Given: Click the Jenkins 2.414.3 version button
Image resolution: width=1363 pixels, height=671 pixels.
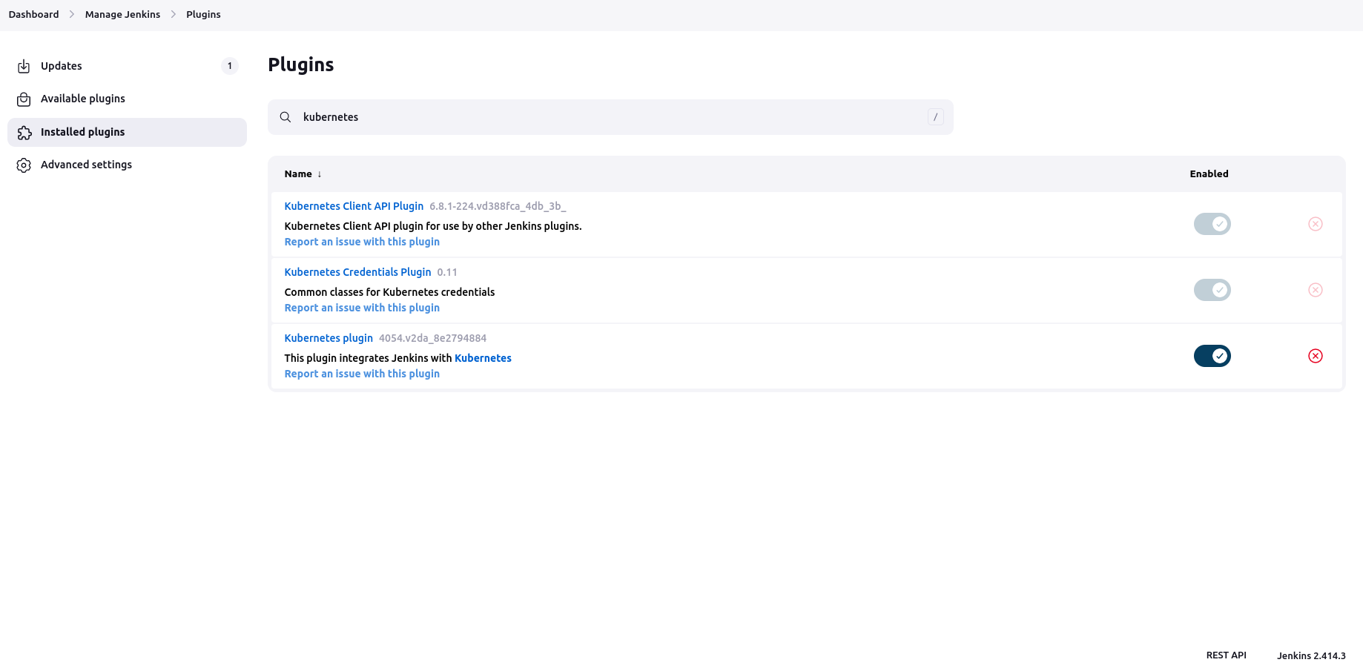Looking at the screenshot, I should point(1311,655).
